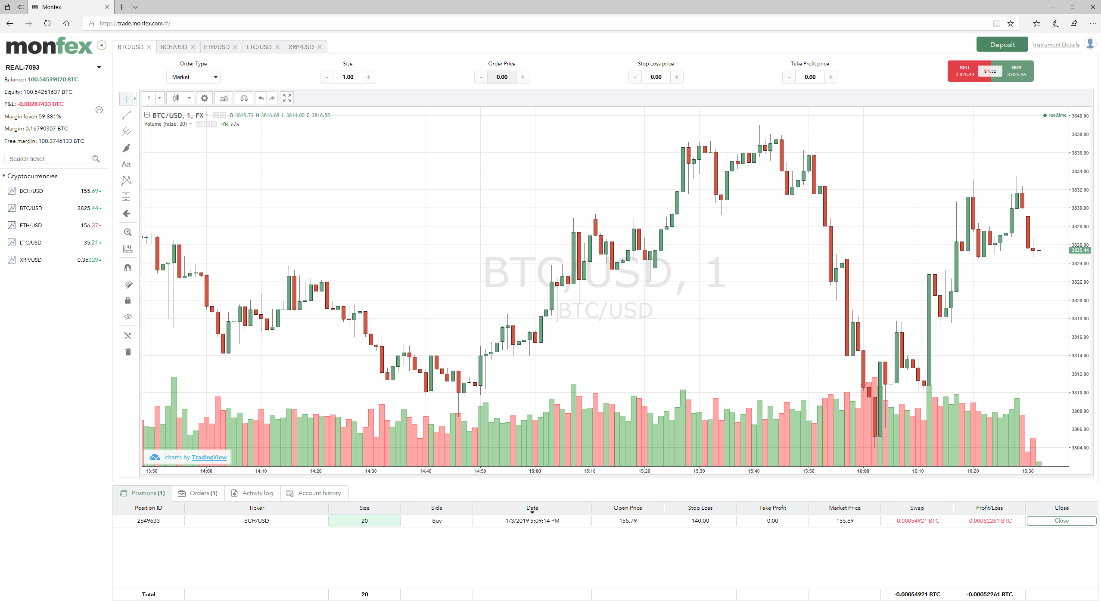Select the brush drawing tool
This screenshot has width=1101, height=601.
pos(126,148)
